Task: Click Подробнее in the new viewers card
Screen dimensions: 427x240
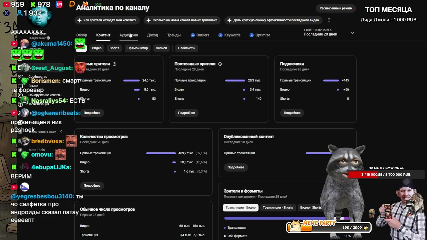Action: click(x=92, y=113)
